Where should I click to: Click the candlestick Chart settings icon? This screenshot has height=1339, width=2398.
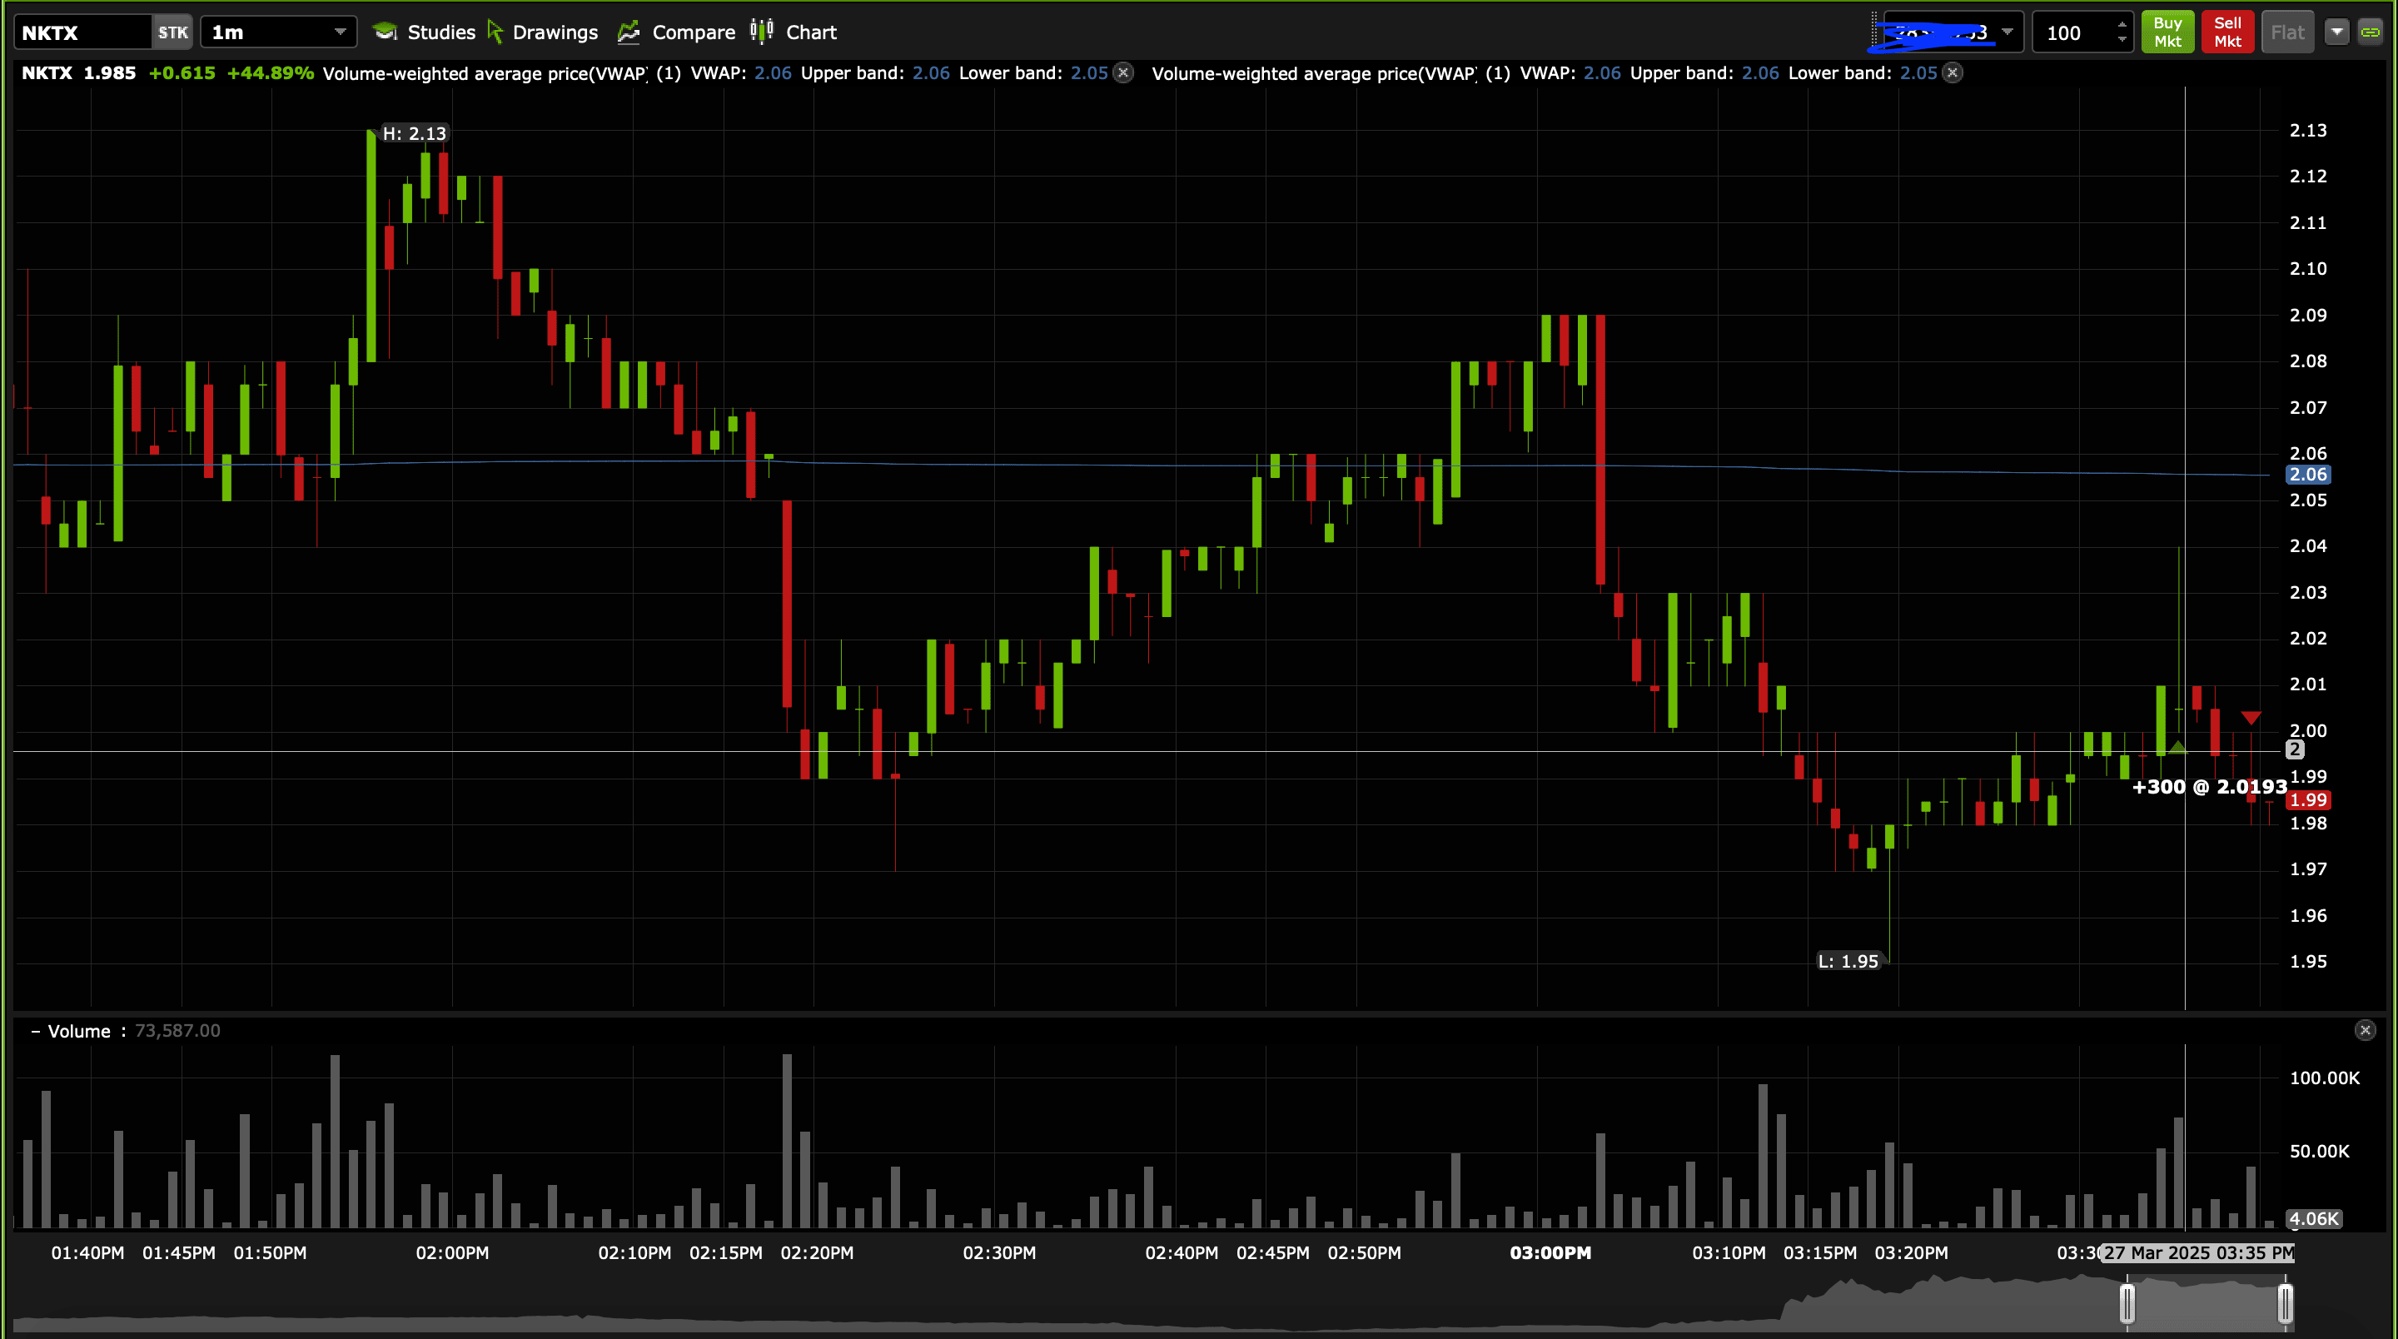click(x=762, y=32)
